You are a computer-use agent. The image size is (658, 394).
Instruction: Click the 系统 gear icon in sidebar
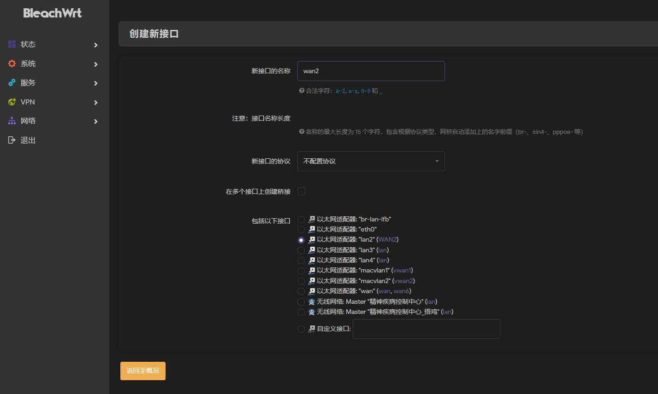[12, 64]
